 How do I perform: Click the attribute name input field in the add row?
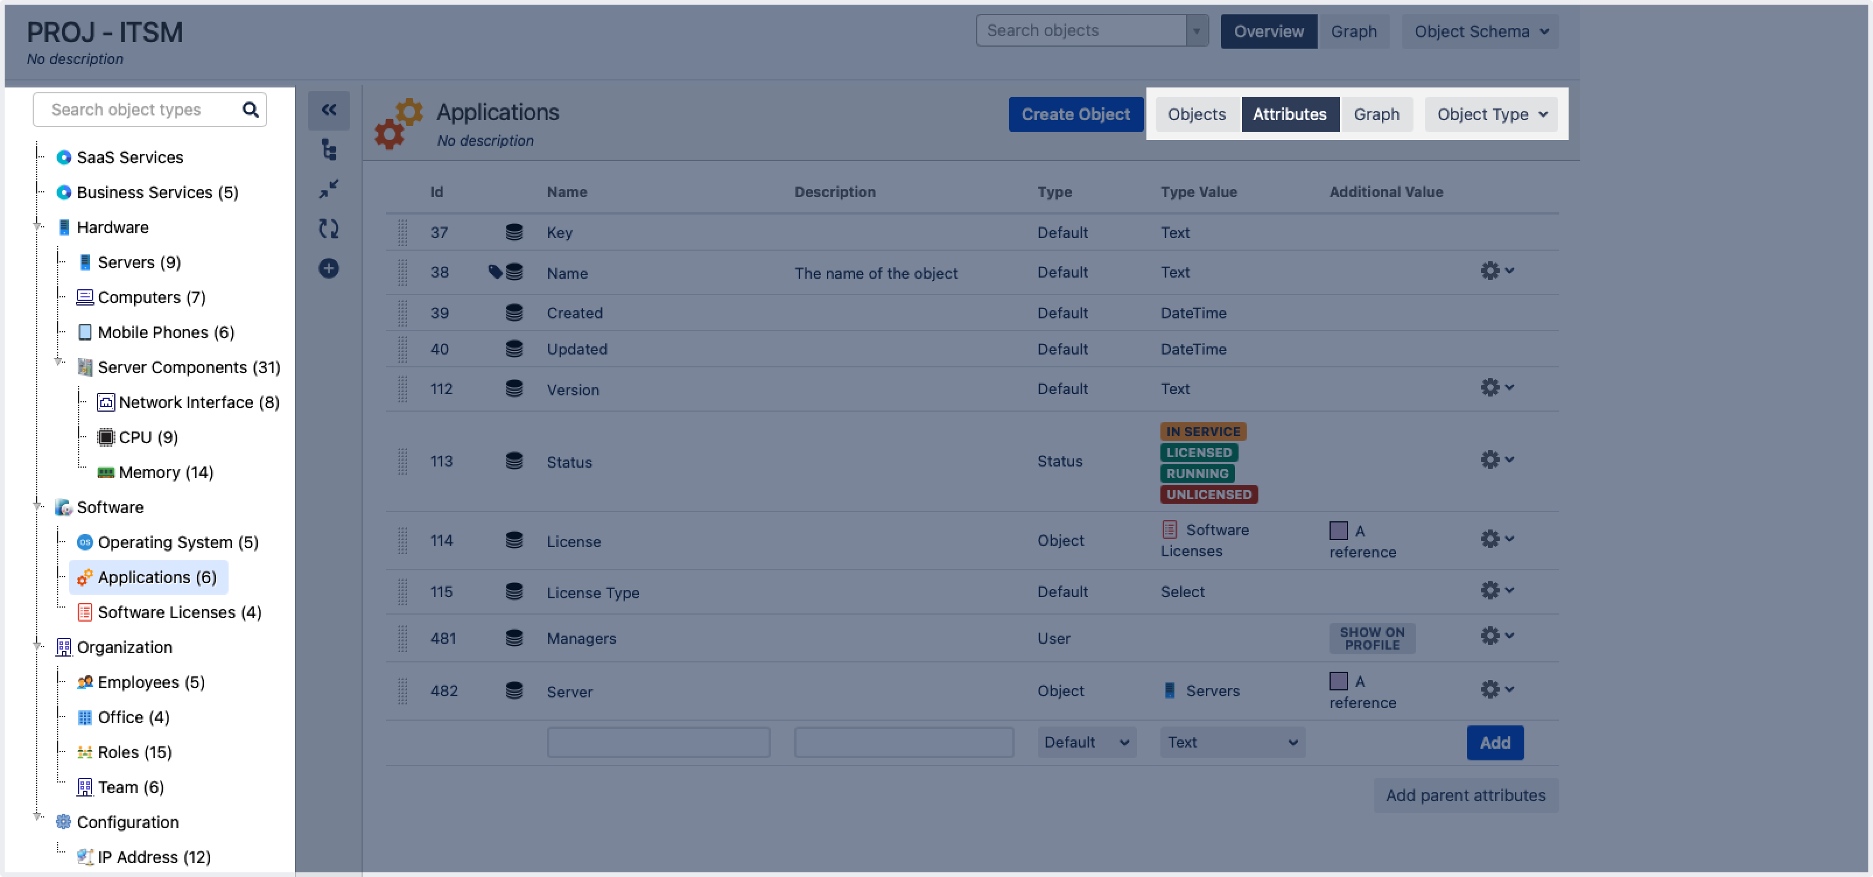[658, 742]
